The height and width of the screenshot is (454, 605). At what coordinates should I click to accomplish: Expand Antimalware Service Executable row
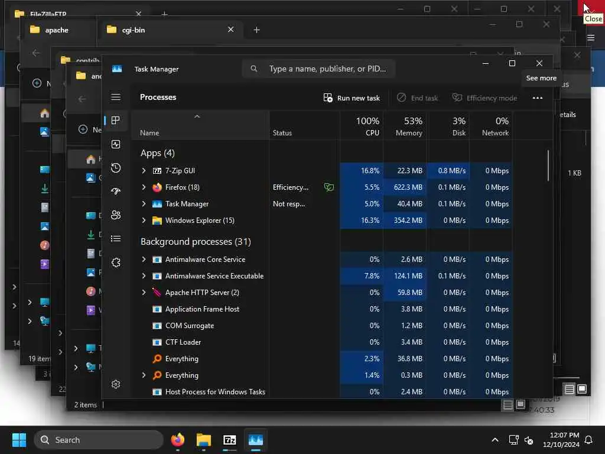144,276
